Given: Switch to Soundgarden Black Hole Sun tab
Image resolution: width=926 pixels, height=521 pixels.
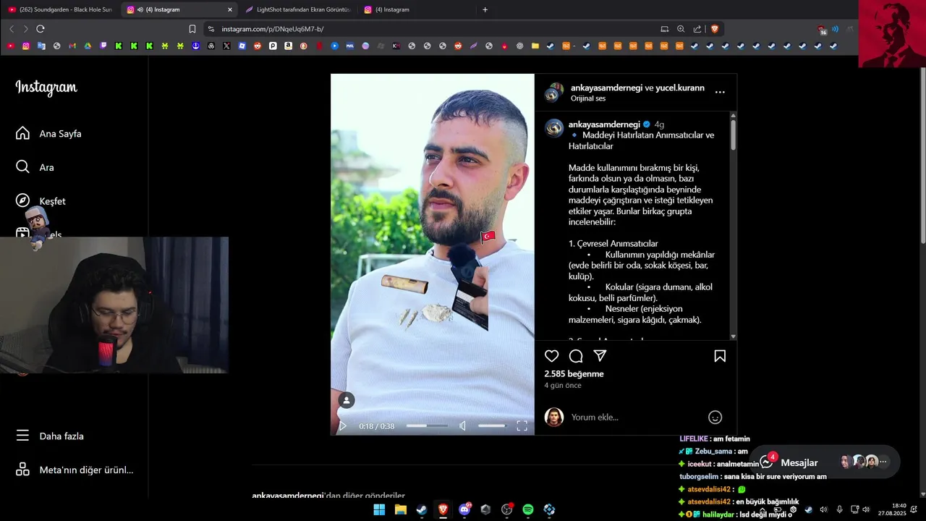Looking at the screenshot, I should coord(59,9).
